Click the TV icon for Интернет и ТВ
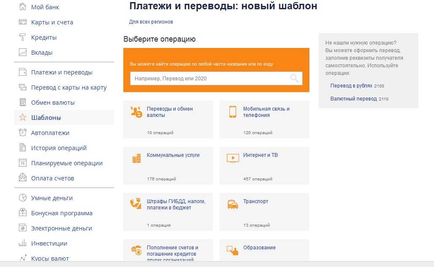 233,158
